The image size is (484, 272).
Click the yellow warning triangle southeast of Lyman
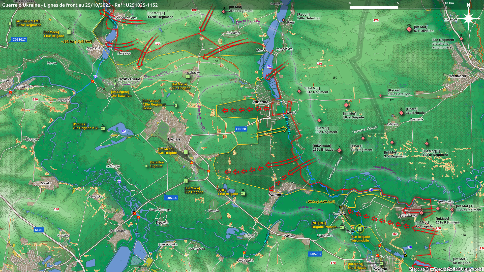point(192,162)
